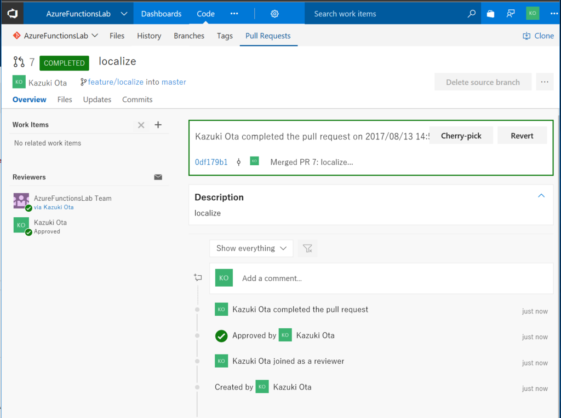This screenshot has height=418, width=561.
Task: Open the Visual Studio Team Services home logo
Action: pos(13,14)
